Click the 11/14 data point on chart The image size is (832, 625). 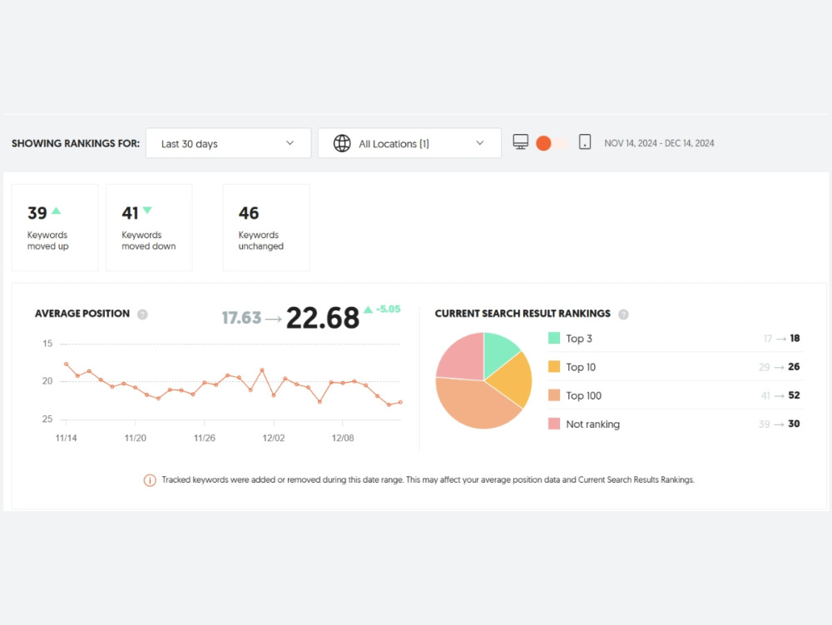tap(66, 364)
